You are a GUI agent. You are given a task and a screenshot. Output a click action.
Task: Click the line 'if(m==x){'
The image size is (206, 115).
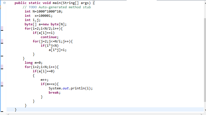pos(50,84)
